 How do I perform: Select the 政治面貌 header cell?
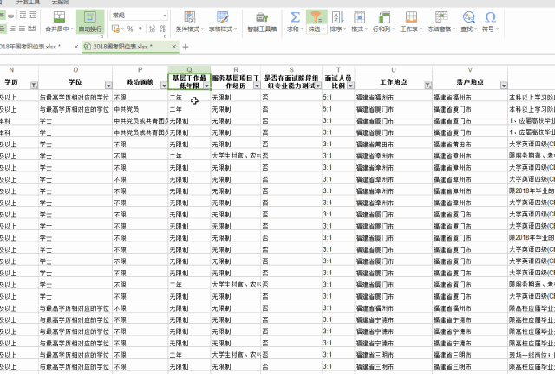click(x=140, y=82)
